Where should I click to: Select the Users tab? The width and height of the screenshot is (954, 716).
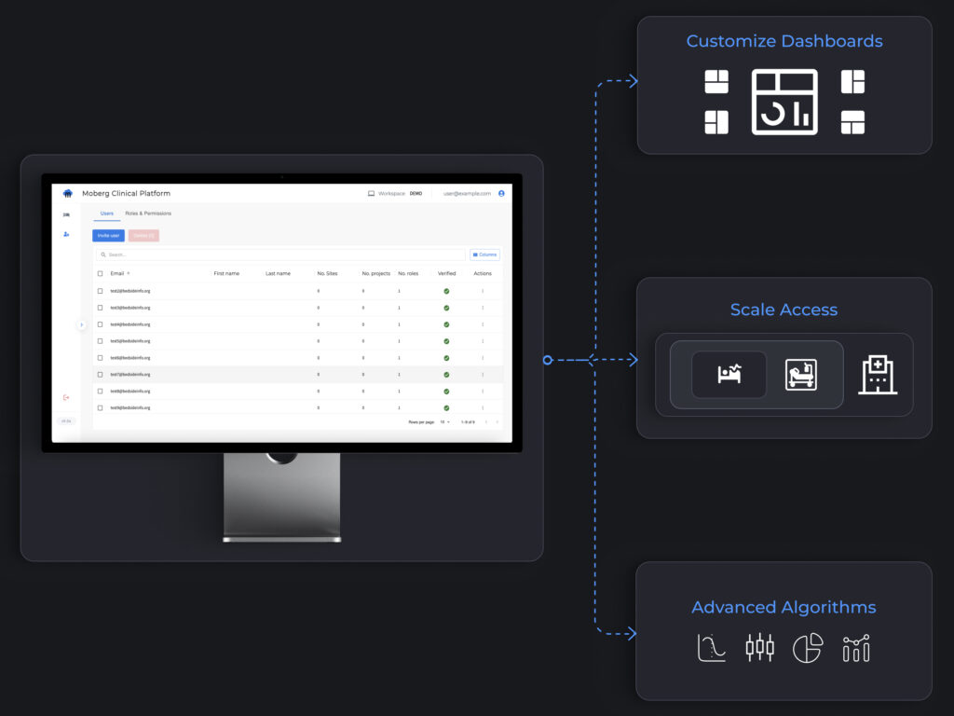tap(106, 213)
